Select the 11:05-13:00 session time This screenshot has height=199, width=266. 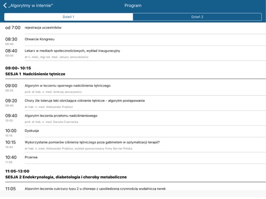click(x=17, y=171)
